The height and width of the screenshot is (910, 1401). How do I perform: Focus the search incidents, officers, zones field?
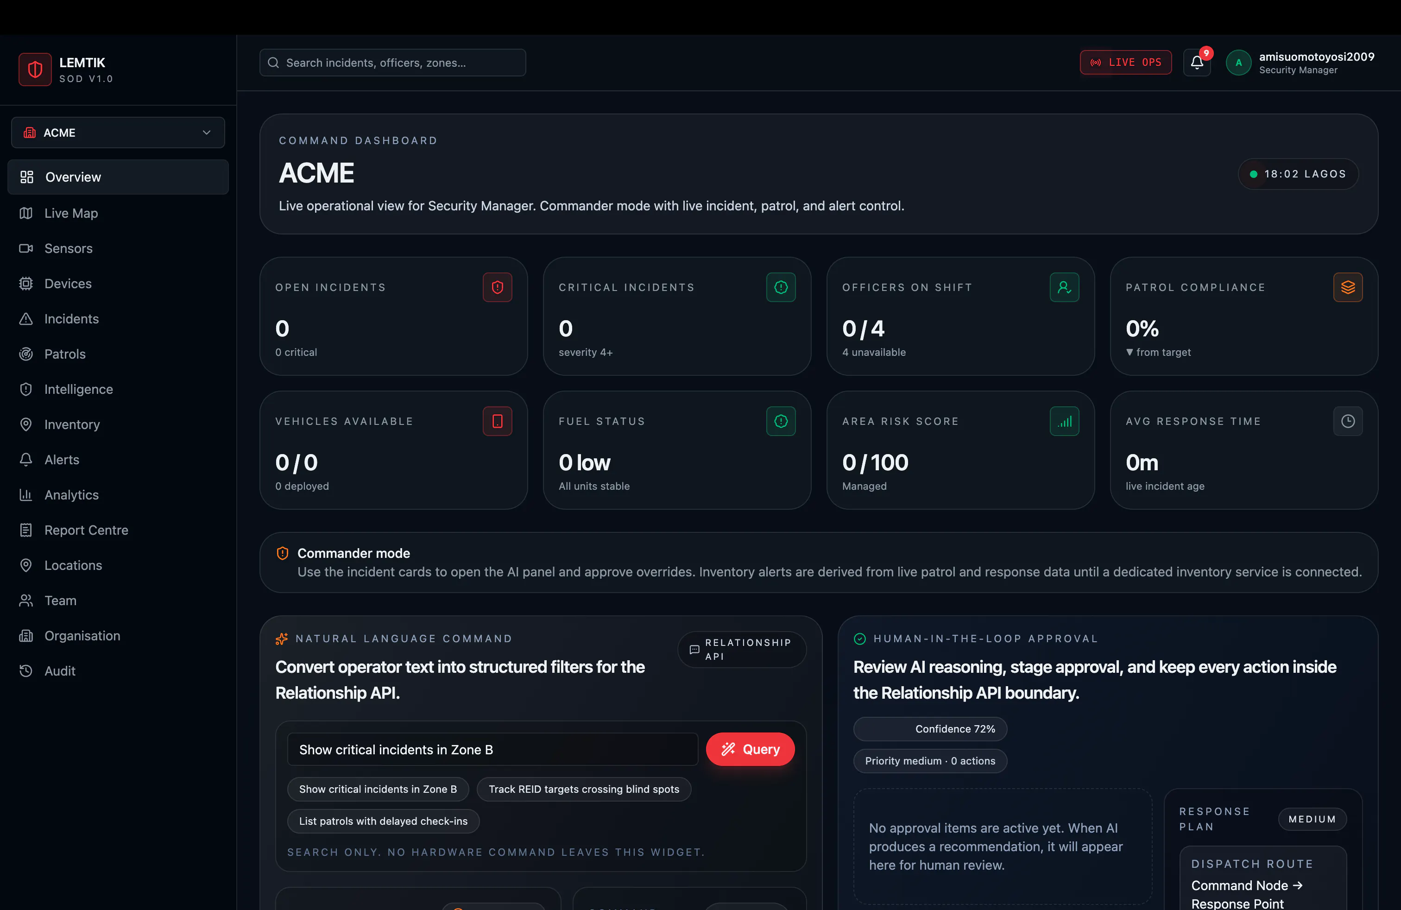tap(392, 63)
